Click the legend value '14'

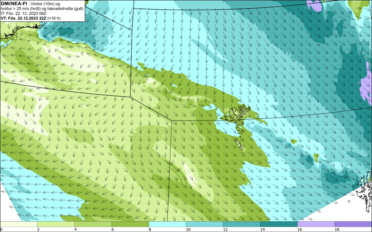click(262, 229)
